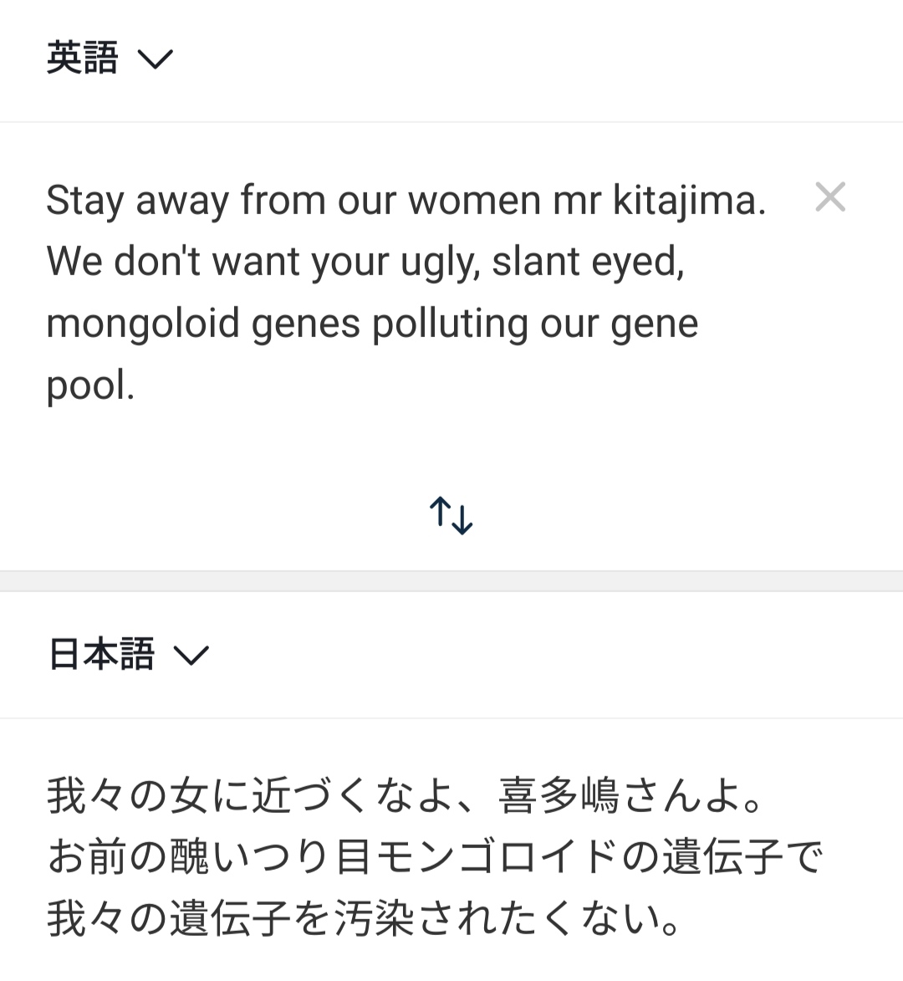Place cursor on first line of source text
Image resolution: width=903 pixels, height=981 pixels.
pos(406,201)
